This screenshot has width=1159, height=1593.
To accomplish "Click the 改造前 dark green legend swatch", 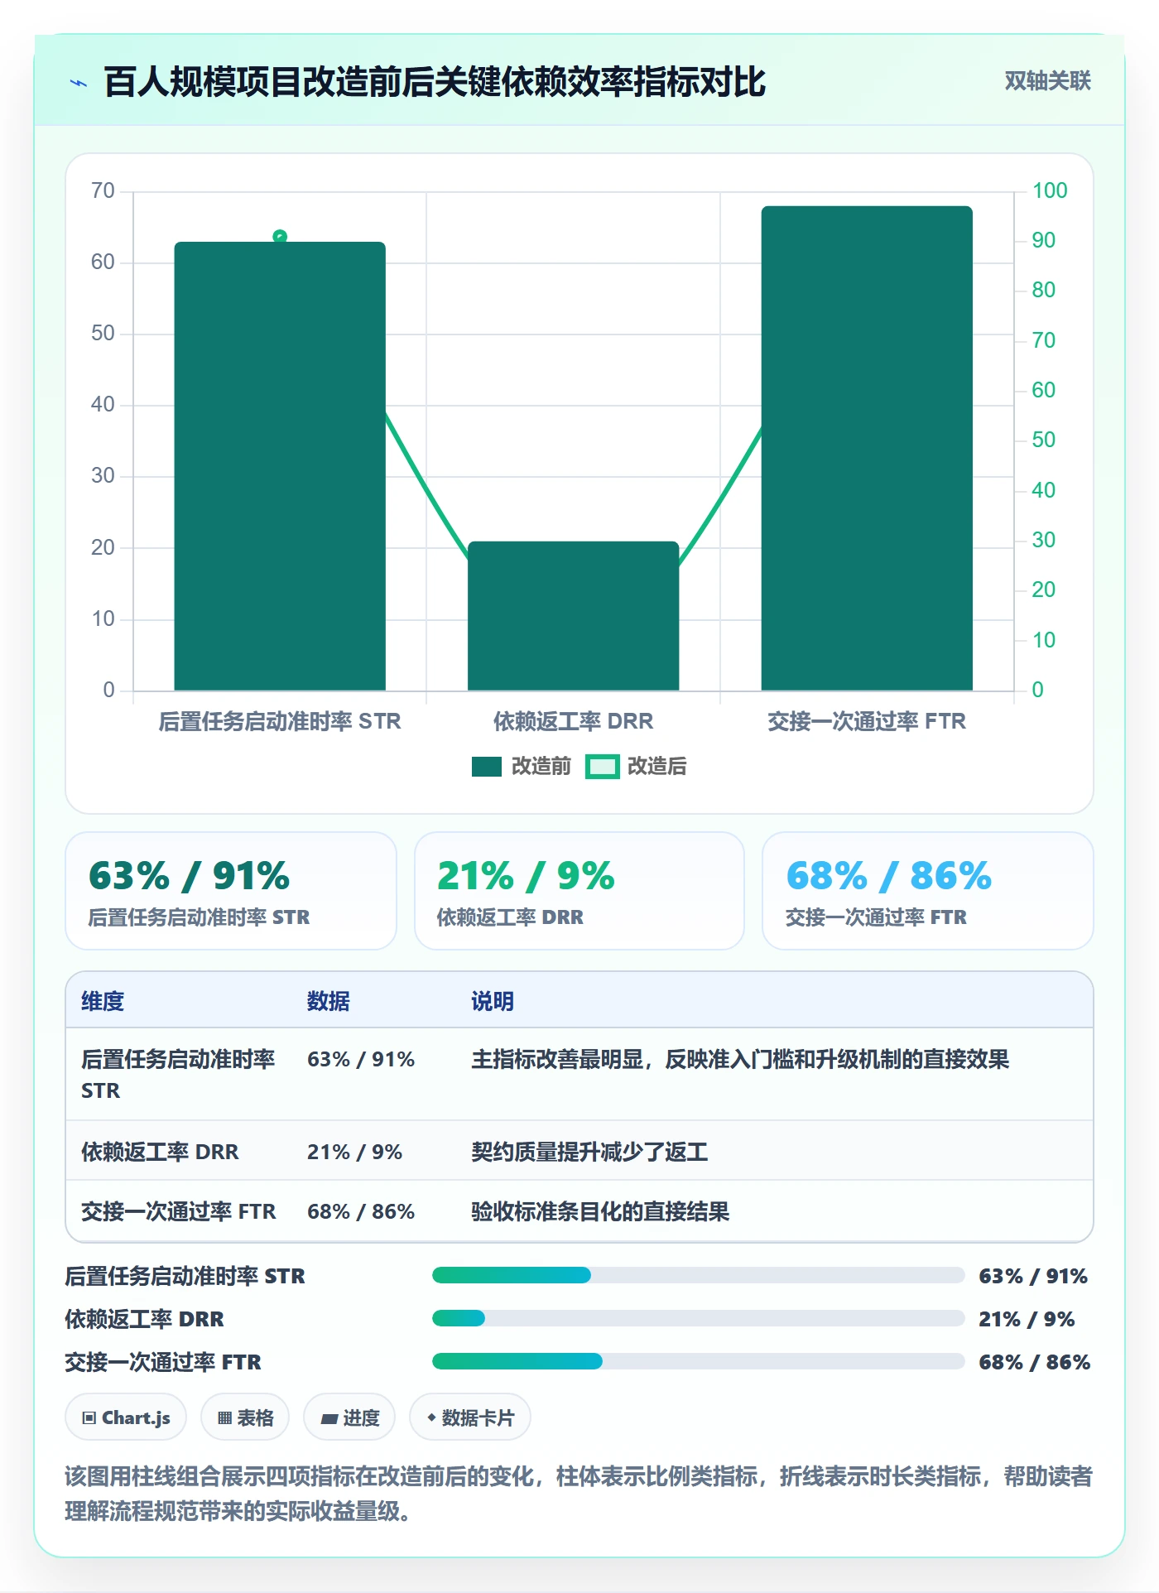I will 487,767.
